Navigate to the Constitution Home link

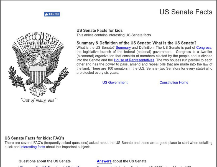click(174, 82)
